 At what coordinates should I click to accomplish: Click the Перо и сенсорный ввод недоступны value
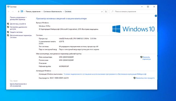pyautogui.click(x=79, y=50)
